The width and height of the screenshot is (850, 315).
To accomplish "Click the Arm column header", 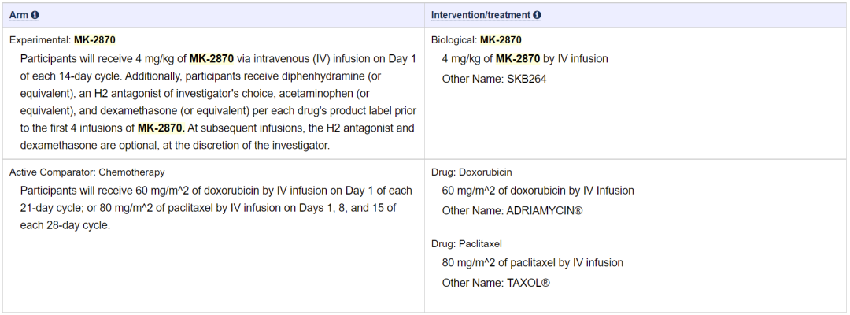I will [x=18, y=15].
